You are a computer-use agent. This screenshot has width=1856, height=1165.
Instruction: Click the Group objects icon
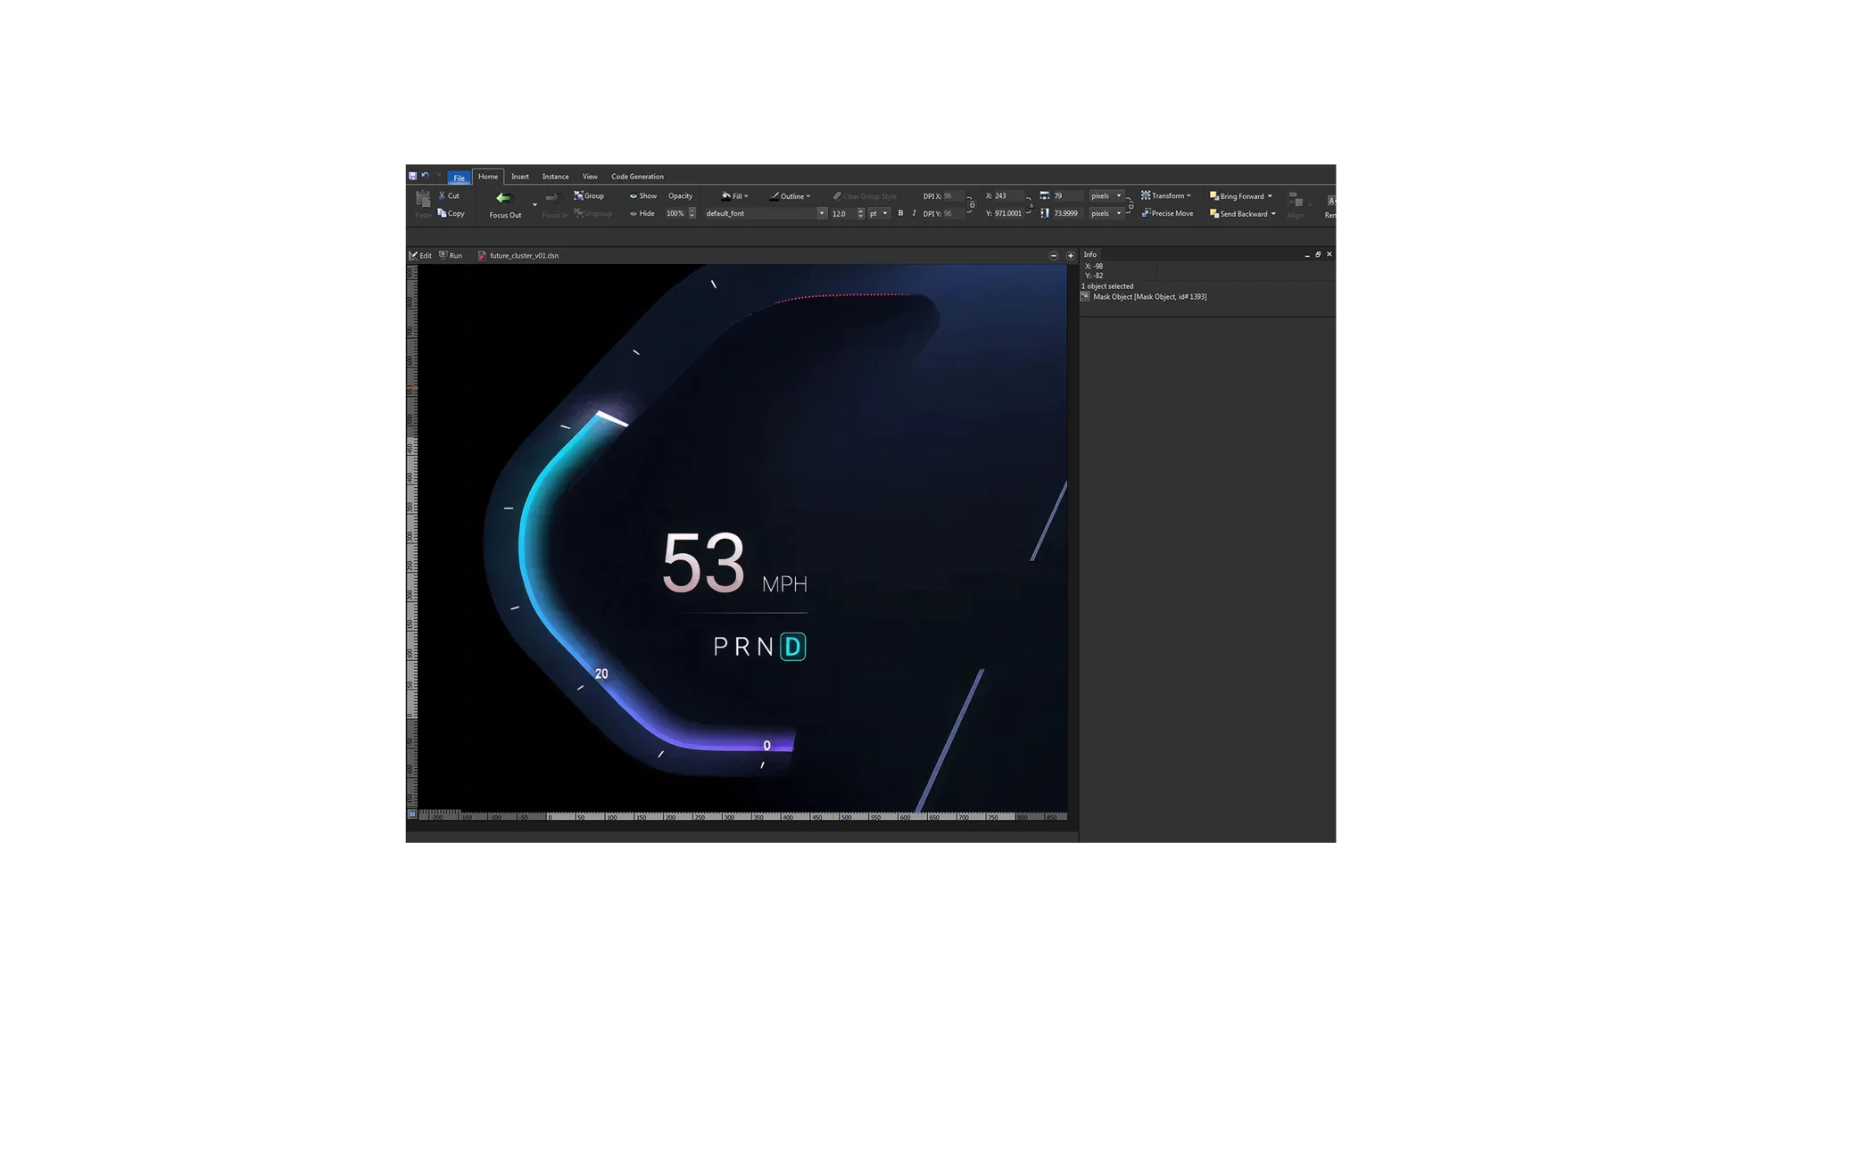point(579,195)
